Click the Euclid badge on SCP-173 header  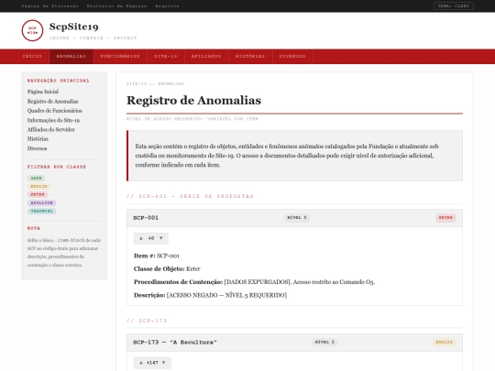(445, 342)
